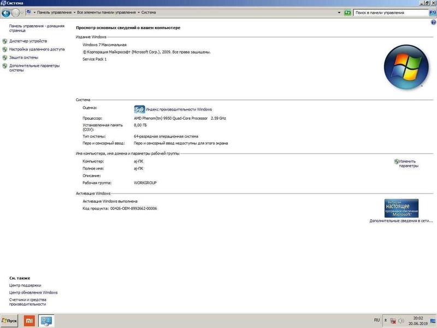Click product code 00426-OEM-8992662-00006

click(133, 209)
